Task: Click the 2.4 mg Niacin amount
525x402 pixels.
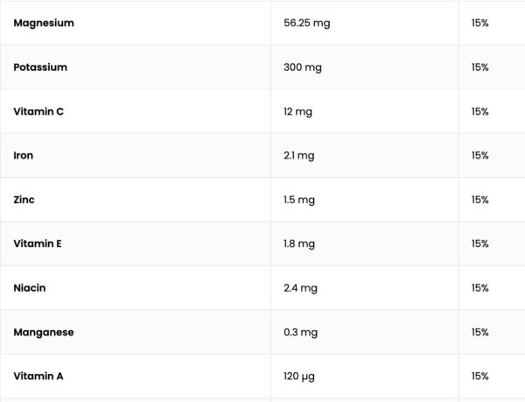Action: pos(300,287)
